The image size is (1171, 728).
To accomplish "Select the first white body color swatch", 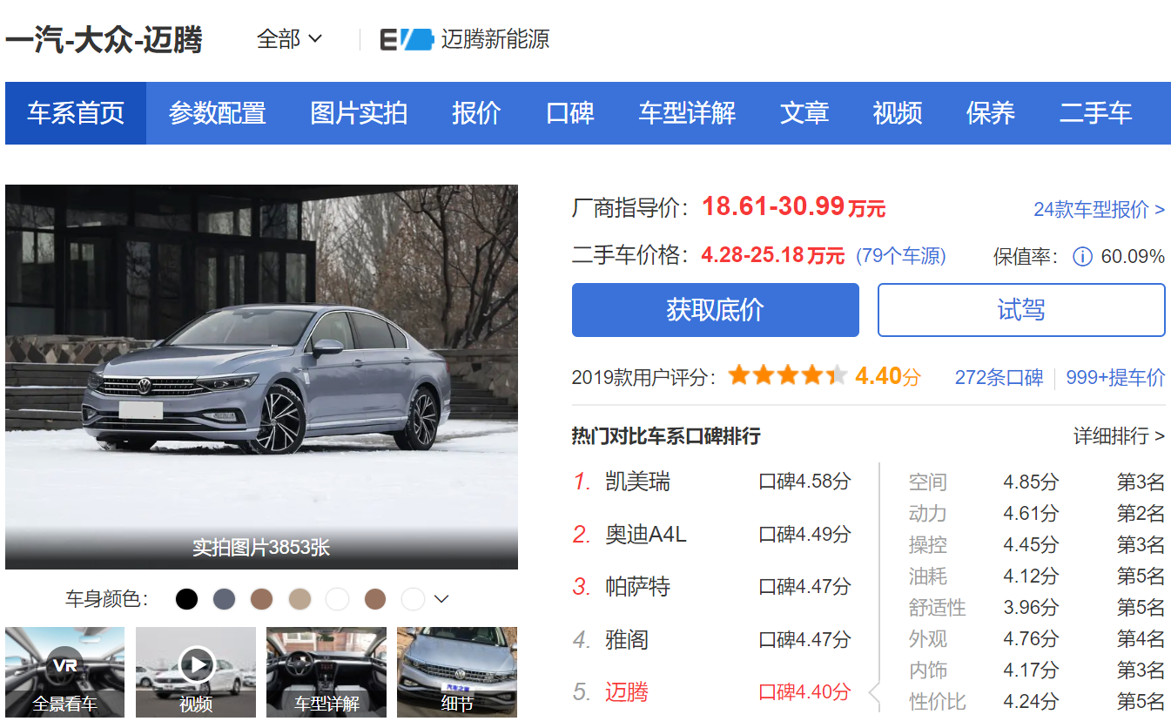I will click(x=337, y=599).
